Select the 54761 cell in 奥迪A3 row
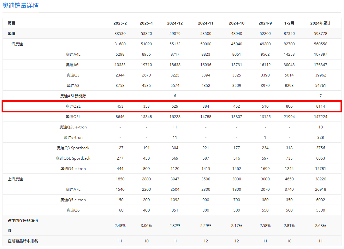The width and height of the screenshot is (344, 249). point(321,86)
